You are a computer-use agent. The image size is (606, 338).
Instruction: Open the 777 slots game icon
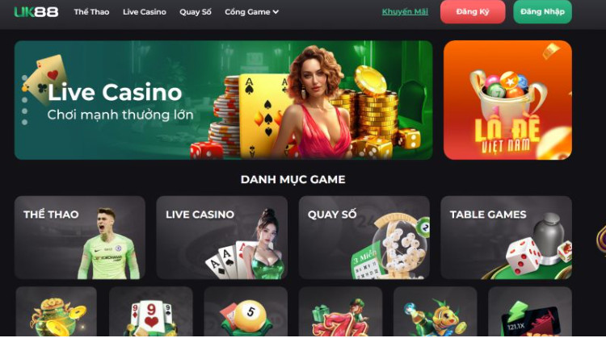click(x=340, y=311)
